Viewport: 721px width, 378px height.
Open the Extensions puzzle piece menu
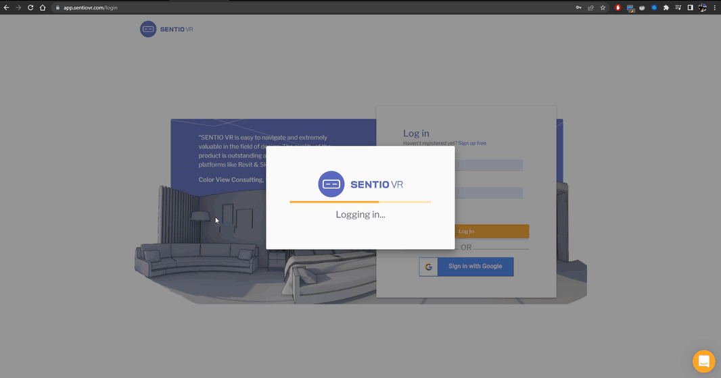point(666,7)
